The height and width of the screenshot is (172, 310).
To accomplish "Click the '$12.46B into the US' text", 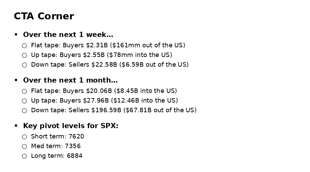I will pyautogui.click(x=145, y=101).
